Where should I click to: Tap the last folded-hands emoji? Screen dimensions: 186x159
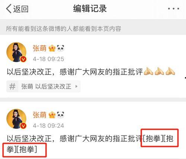170,71
